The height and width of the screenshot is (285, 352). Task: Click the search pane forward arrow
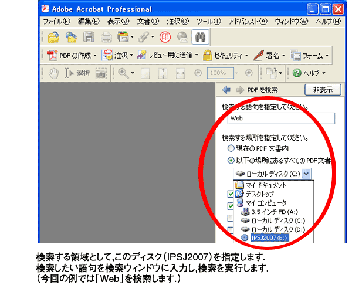click(x=240, y=90)
